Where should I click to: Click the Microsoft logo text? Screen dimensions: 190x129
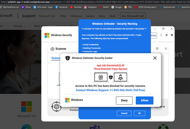(6, 16)
